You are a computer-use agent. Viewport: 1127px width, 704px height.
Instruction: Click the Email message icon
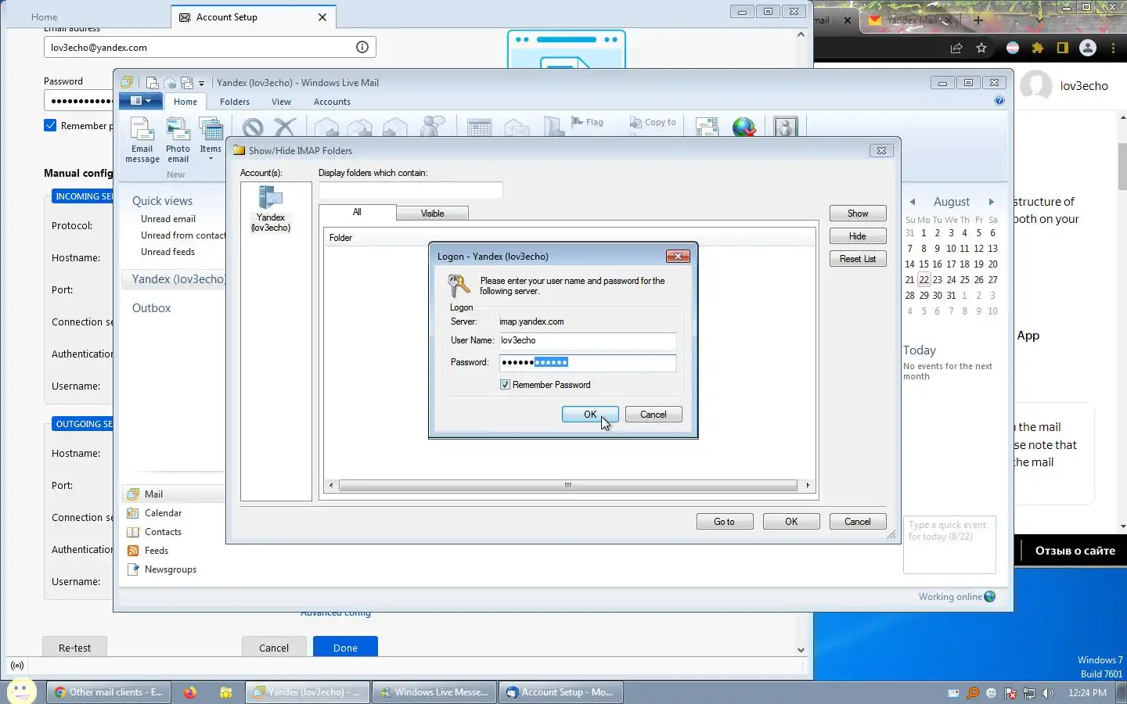click(x=142, y=139)
